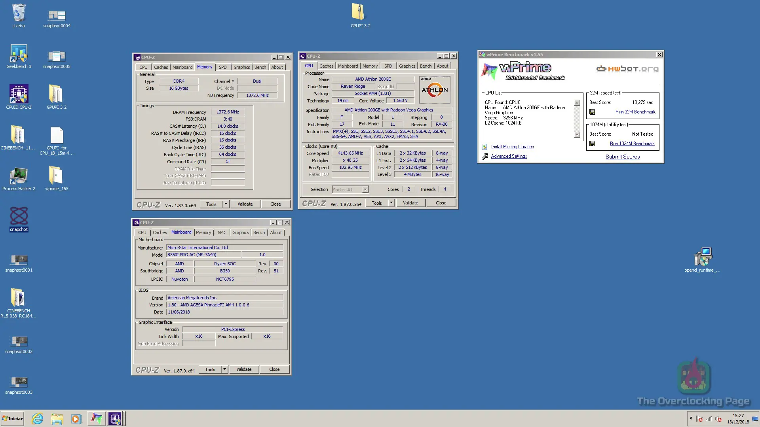Screen dimensions: 760x427
Task: Expand the Tools dropdown arrow in Memory CPU-Z window
Action: [226, 204]
